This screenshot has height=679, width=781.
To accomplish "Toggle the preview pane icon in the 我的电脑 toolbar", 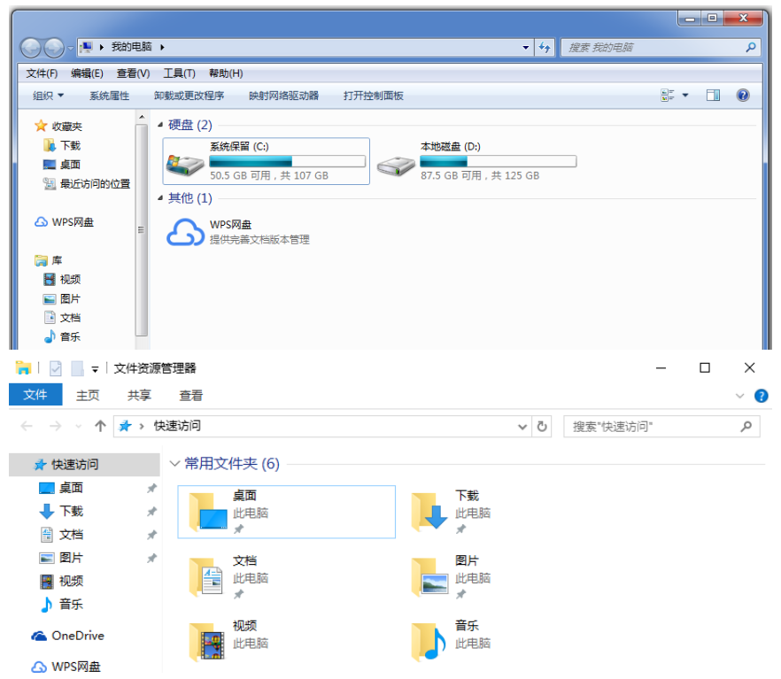I will pos(713,95).
